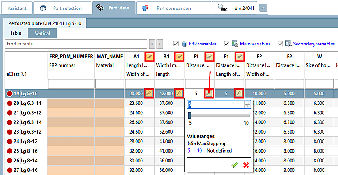
Task: Click filter field under F2 column
Action: pos(289,84)
